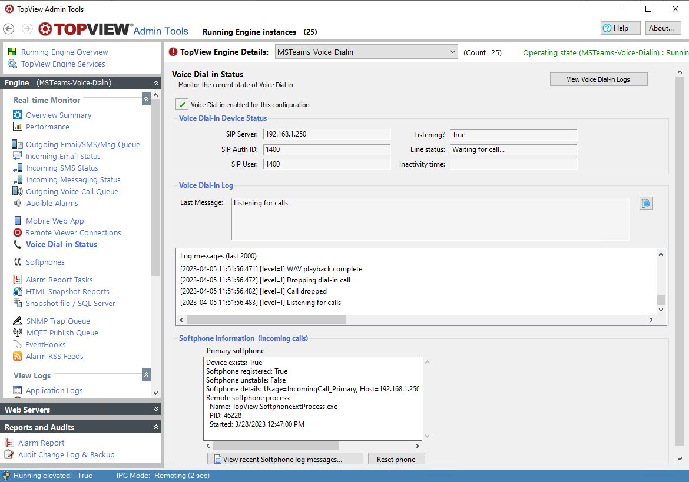Click the Mobile Web App icon
689x482 pixels.
(18, 221)
